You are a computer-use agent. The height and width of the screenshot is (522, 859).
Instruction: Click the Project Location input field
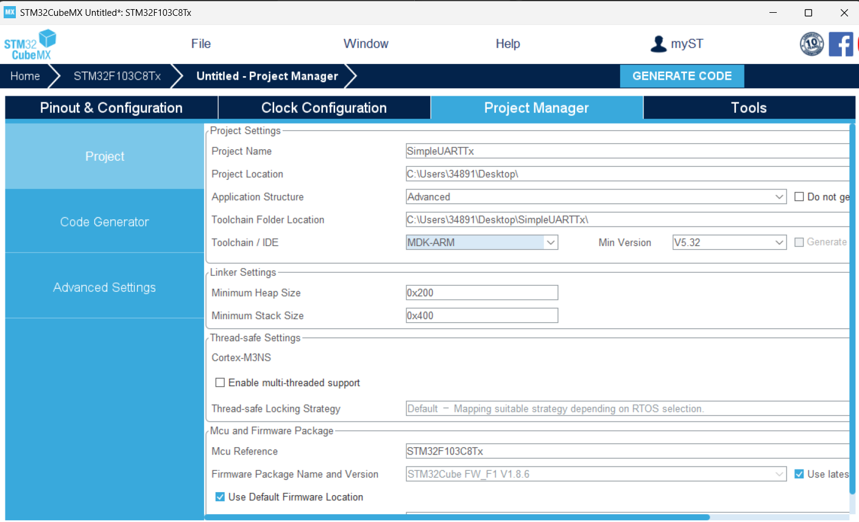coord(627,174)
